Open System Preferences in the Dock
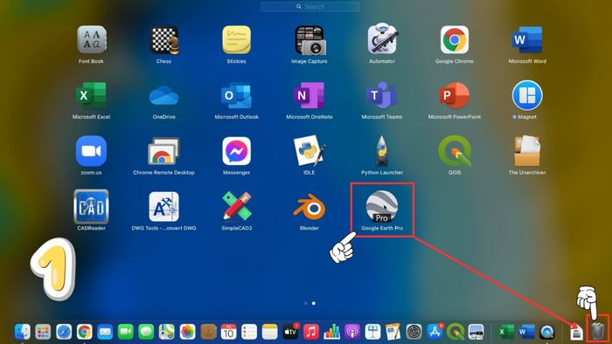Viewport: 612px width, 344px height. tap(414, 332)
